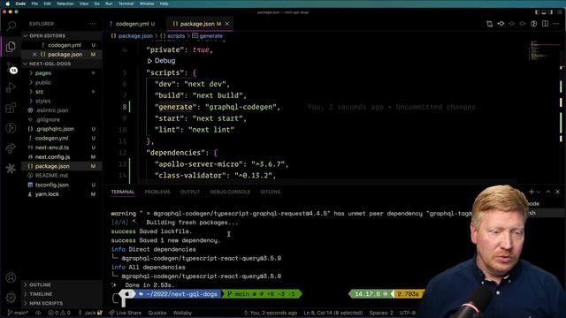Click the errors and warnings status counter
The height and width of the screenshot is (318, 566).
click(x=59, y=313)
